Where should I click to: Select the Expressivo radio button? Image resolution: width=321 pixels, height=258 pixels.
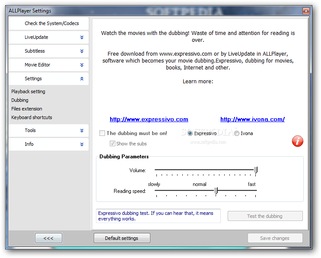(190, 133)
